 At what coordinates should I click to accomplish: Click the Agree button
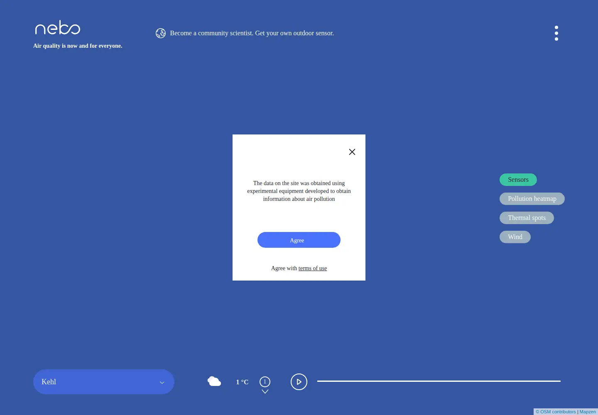[299, 240]
